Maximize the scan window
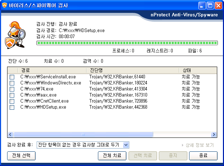Image resolution: width=224 pixels, height=166 pixels. tap(210, 6)
